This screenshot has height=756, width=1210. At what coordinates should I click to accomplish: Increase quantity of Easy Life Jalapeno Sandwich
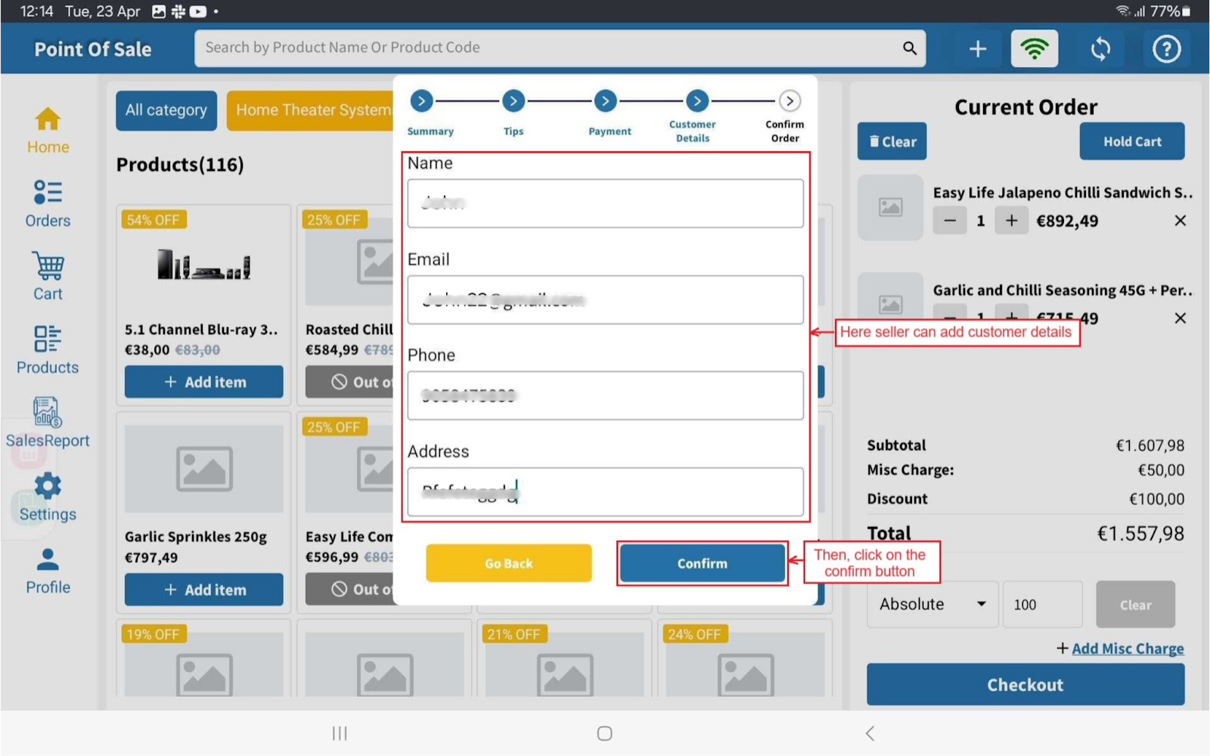point(1011,221)
